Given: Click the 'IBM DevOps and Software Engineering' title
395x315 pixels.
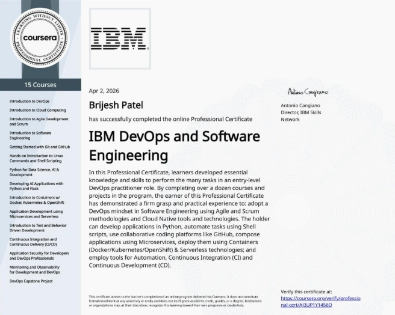Looking at the screenshot, I should click(x=175, y=145).
